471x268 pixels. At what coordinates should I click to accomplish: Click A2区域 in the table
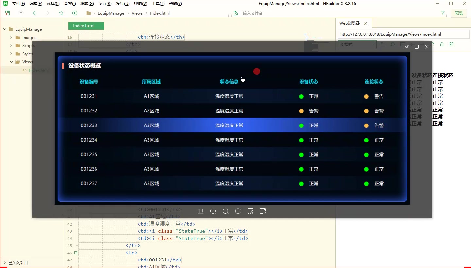[151, 111]
